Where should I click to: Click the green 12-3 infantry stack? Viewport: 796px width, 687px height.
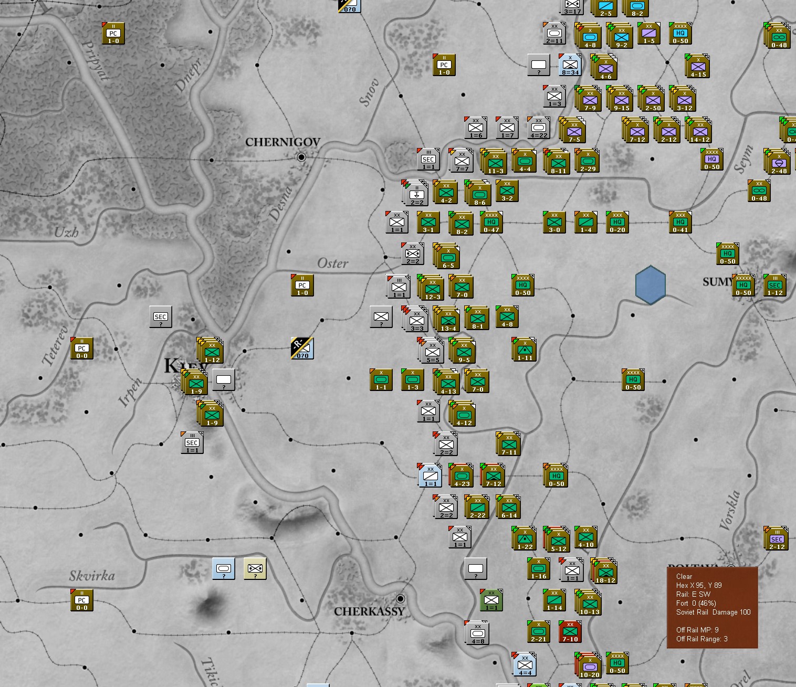click(x=432, y=288)
